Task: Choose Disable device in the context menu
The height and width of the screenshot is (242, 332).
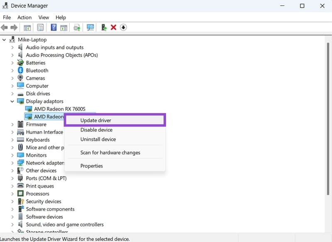Action: tap(96, 130)
